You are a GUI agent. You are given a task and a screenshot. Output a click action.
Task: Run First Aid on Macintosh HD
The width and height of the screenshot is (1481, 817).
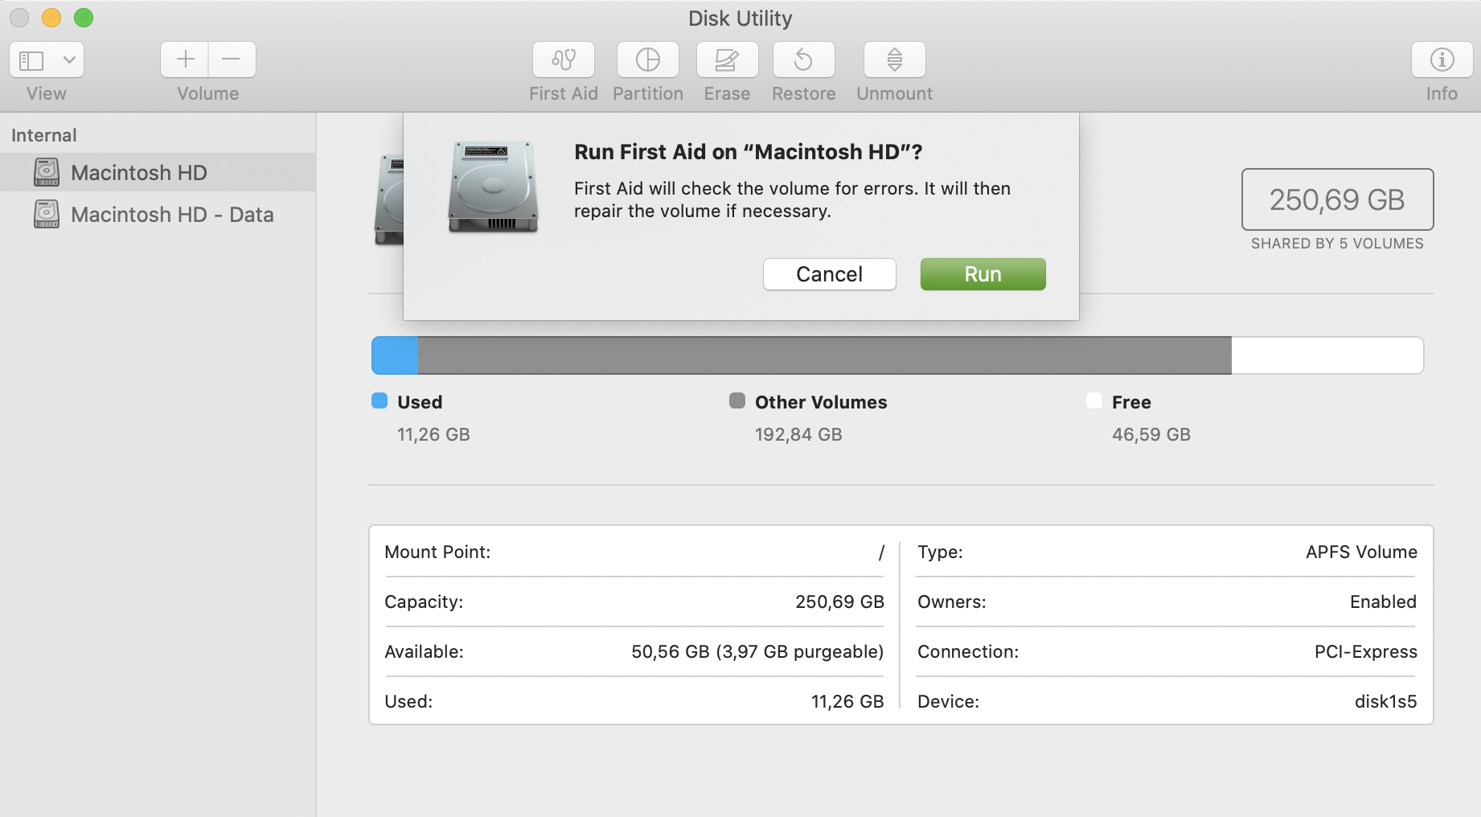[983, 274]
